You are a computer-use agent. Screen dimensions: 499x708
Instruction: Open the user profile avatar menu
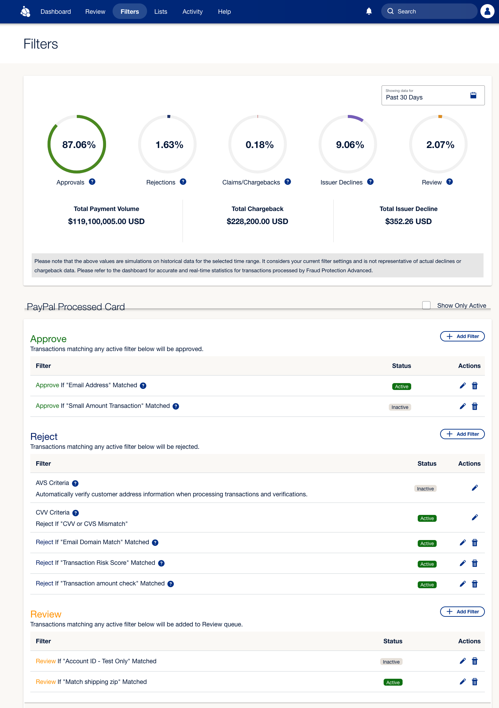487,11
